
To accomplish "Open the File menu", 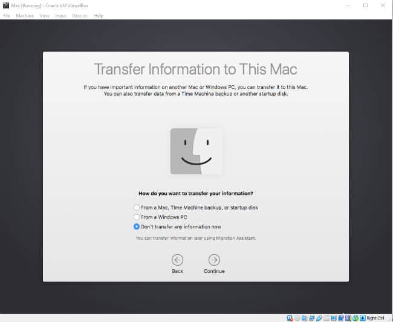I will pos(6,16).
